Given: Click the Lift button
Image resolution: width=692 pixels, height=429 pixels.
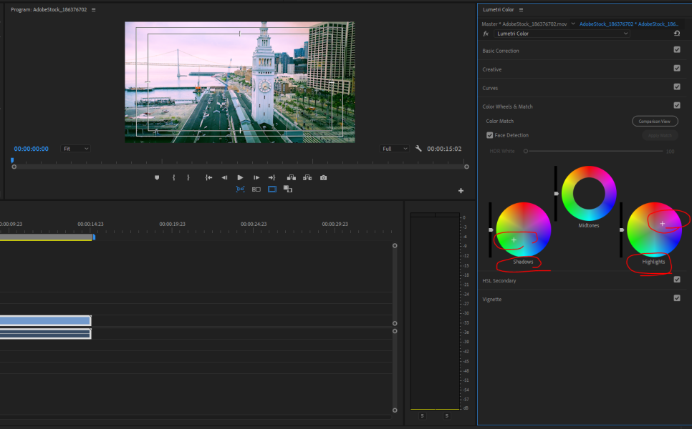Looking at the screenshot, I should [292, 177].
